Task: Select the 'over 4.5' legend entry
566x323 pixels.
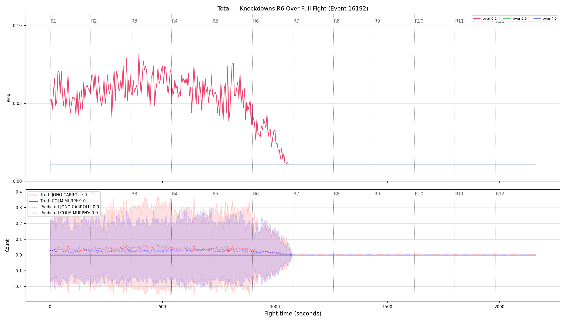Action: click(x=545, y=19)
